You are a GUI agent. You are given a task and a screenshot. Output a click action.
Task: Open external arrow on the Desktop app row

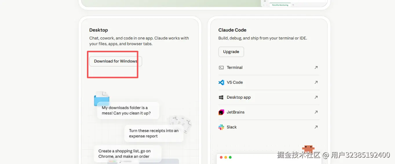coord(316,97)
